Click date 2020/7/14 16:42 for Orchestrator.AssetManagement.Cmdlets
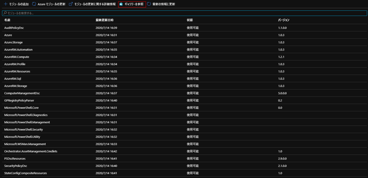 (x=106, y=151)
